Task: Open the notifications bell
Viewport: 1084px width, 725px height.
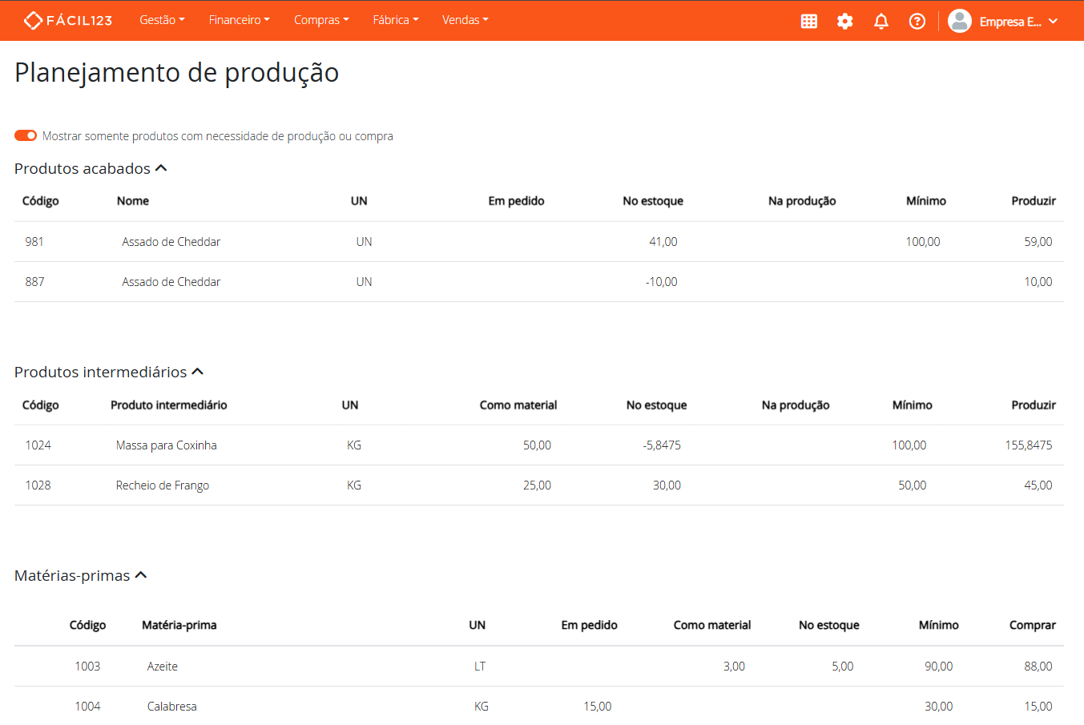Action: point(881,22)
